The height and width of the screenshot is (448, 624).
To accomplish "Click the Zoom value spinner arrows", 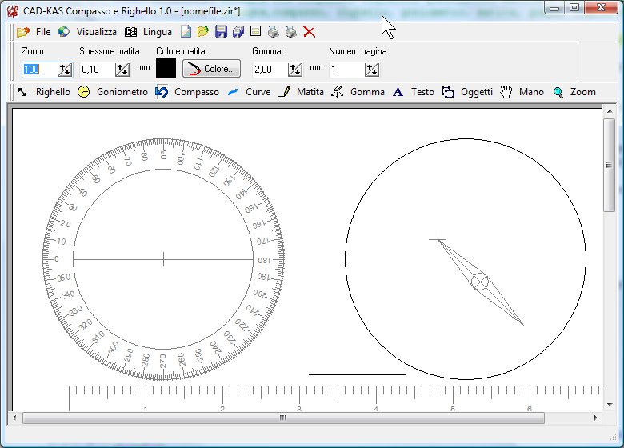I will 65,70.
